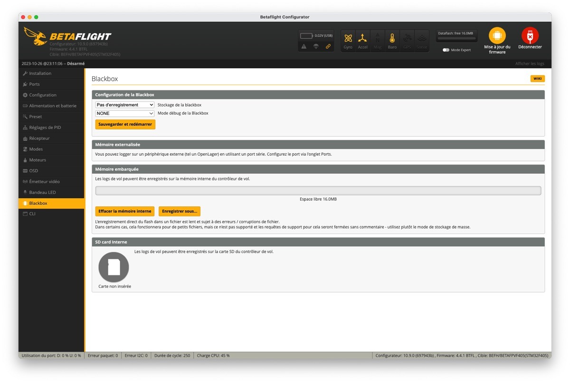Viewport: 570px width, 383px height.
Task: Click the SD card icon
Action: tap(114, 267)
